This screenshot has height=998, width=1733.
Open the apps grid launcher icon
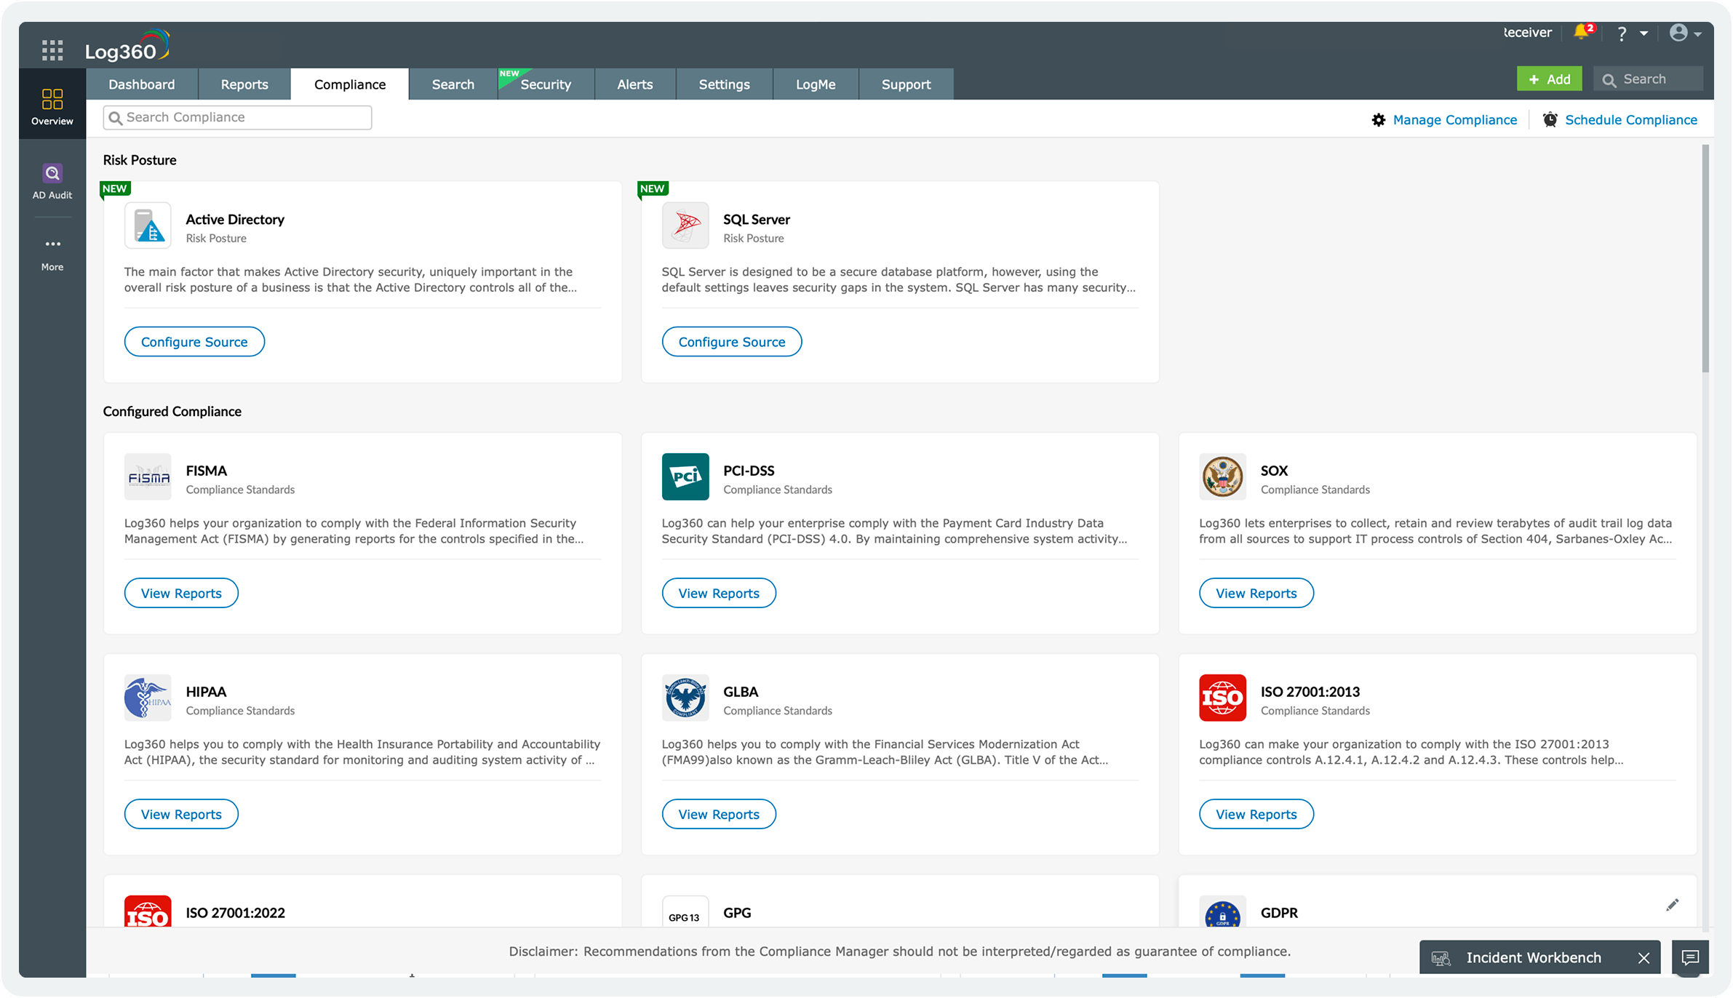click(x=52, y=50)
